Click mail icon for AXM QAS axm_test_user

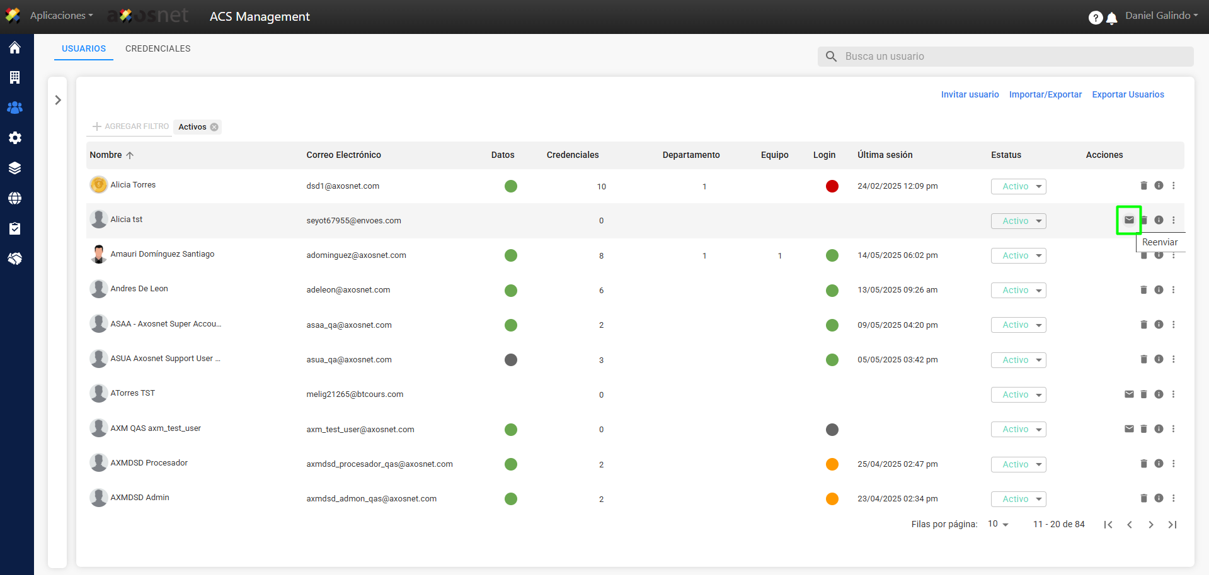coord(1129,429)
